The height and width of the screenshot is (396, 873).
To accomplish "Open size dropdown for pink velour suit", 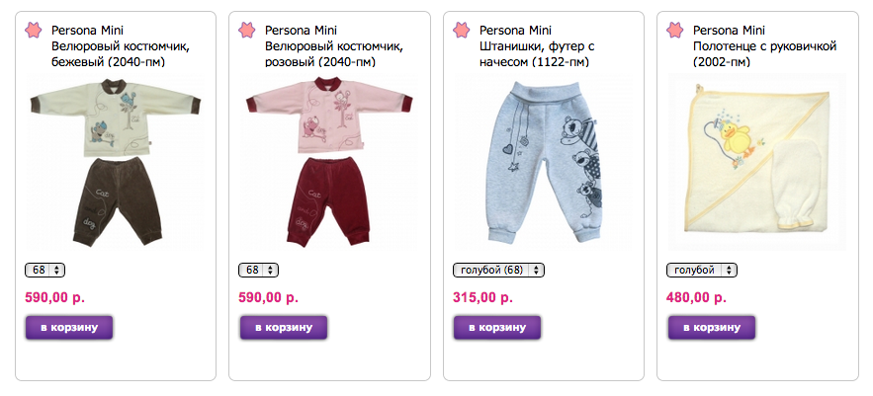I will click(x=258, y=271).
